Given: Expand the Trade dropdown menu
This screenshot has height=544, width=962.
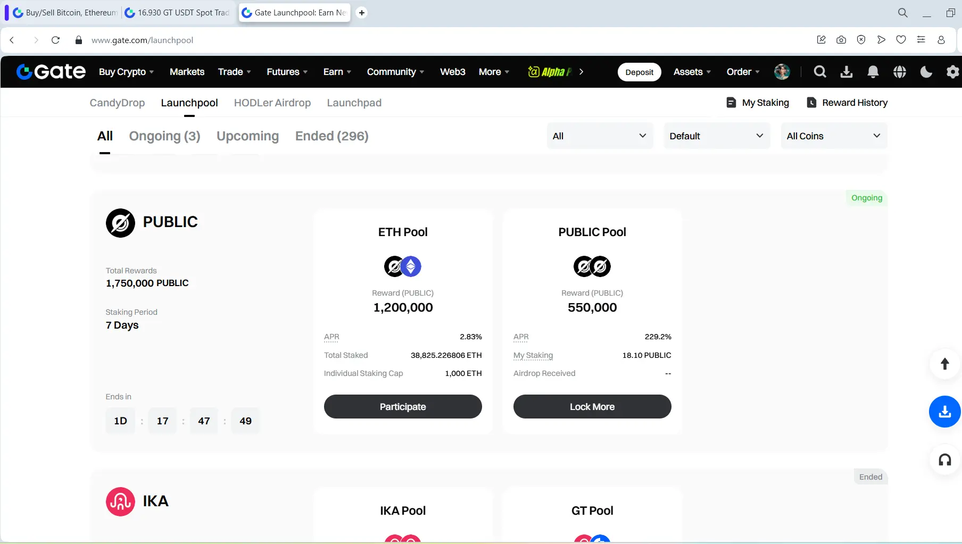Looking at the screenshot, I should click(234, 72).
